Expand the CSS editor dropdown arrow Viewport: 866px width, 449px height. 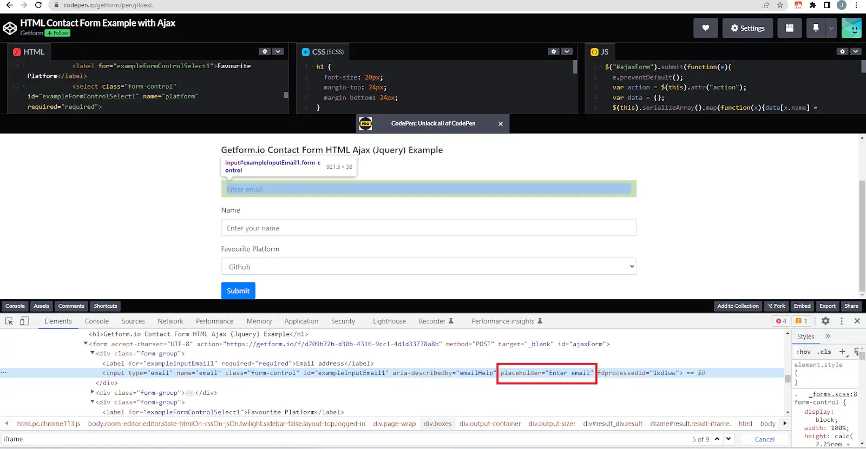[567, 51]
